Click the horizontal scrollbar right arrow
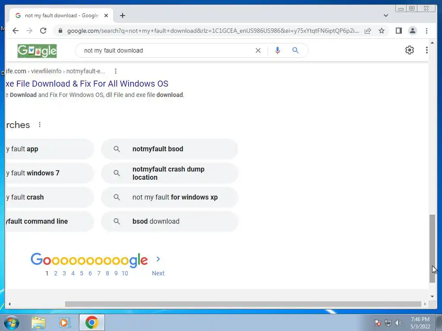The height and width of the screenshot is (331, 442). pyautogui.click(x=425, y=304)
